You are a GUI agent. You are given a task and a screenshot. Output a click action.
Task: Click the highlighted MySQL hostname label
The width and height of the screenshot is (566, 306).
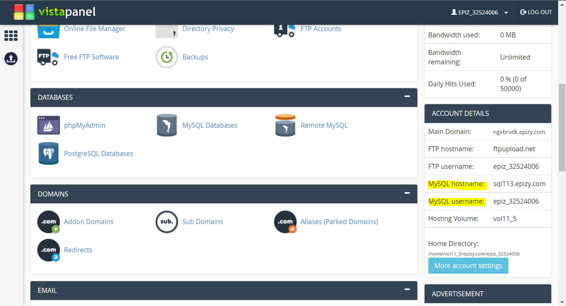[x=457, y=185]
